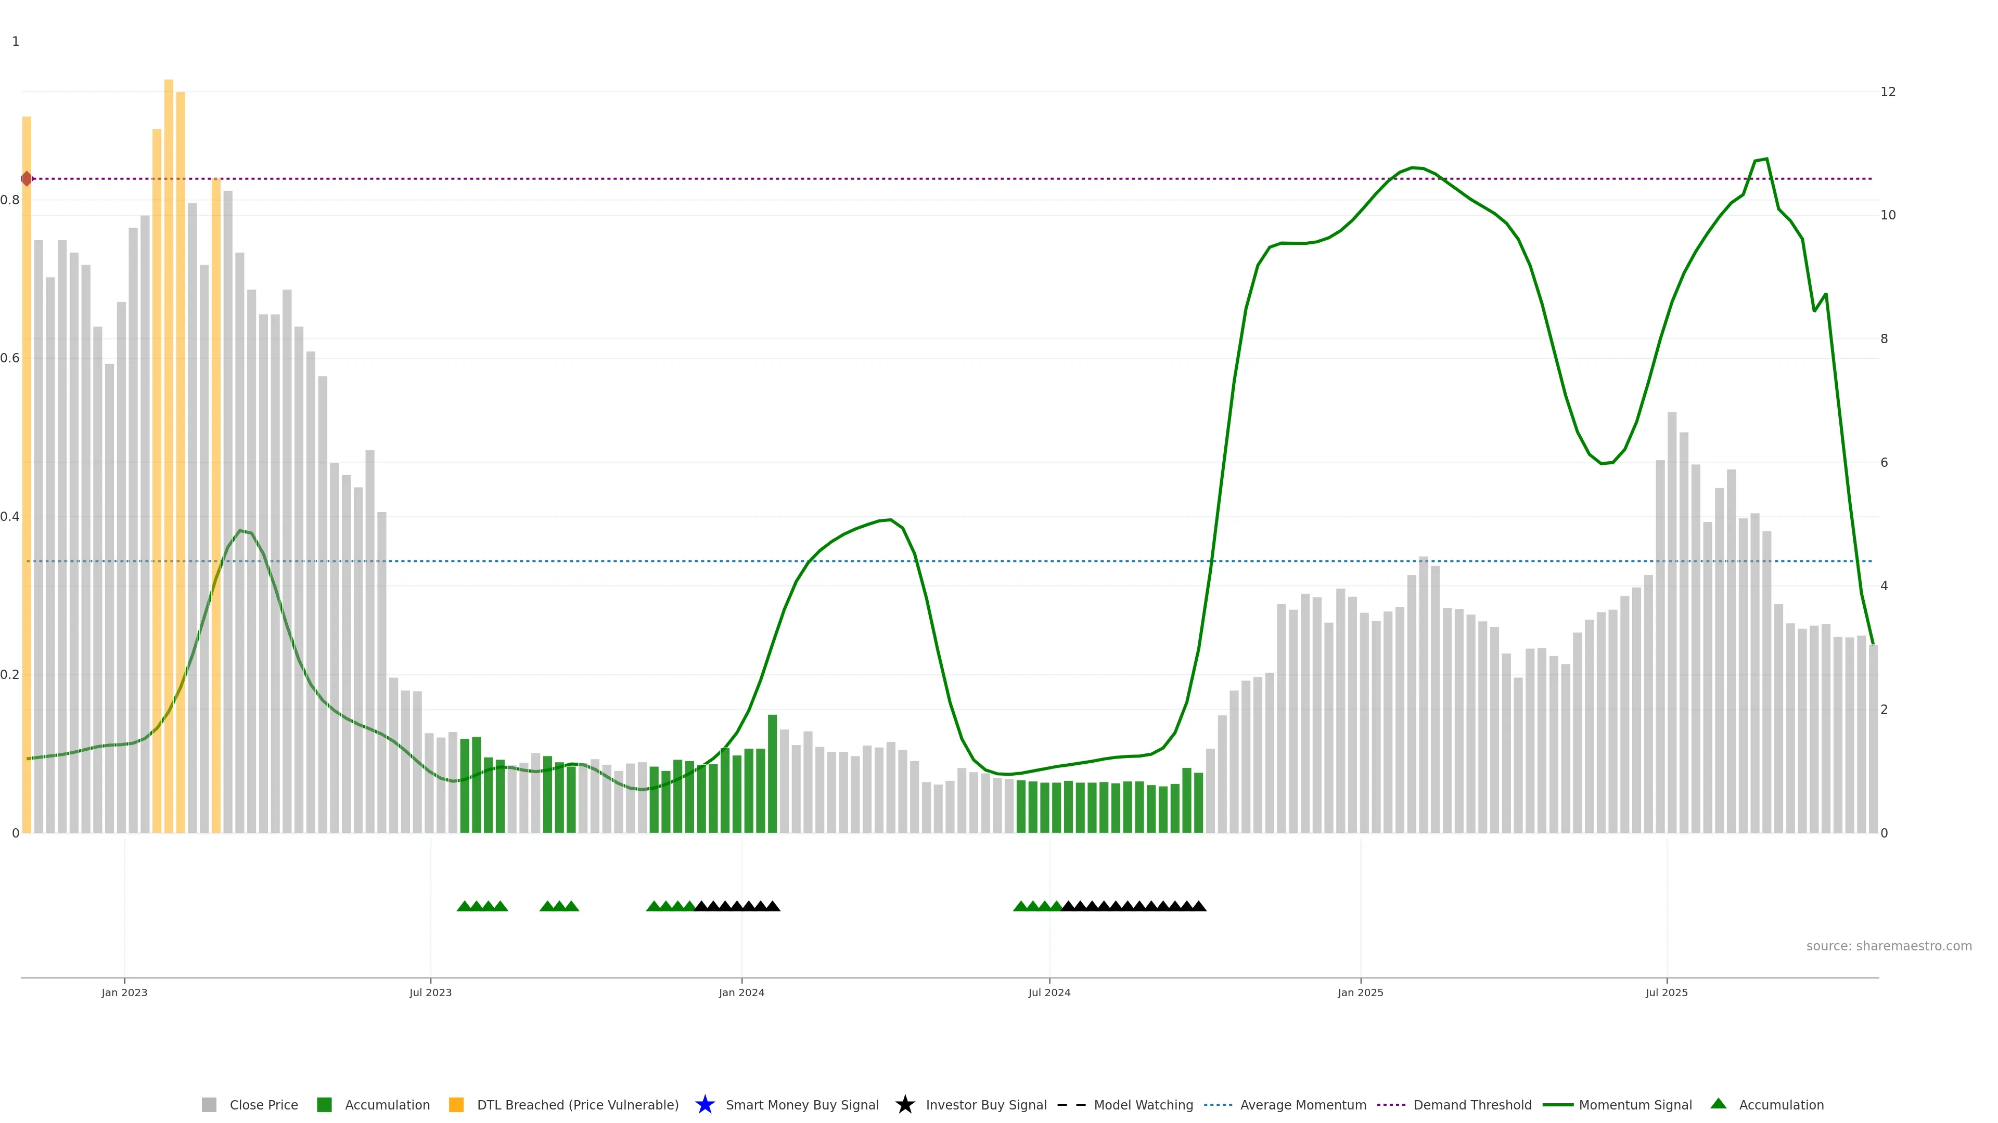Click the black Investor Buy Signal star icon
This screenshot has width=1998, height=1123.
click(904, 1104)
